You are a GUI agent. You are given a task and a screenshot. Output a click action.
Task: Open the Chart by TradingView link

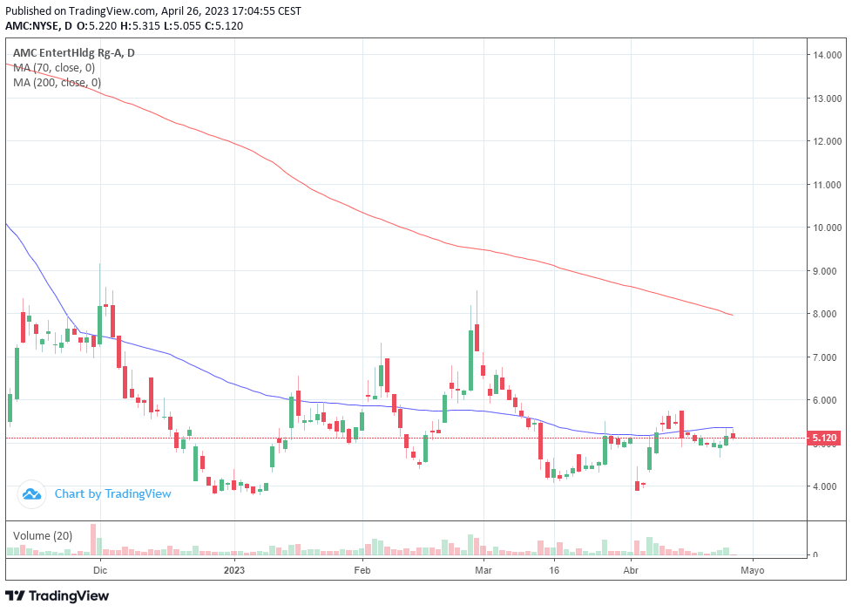pos(112,494)
